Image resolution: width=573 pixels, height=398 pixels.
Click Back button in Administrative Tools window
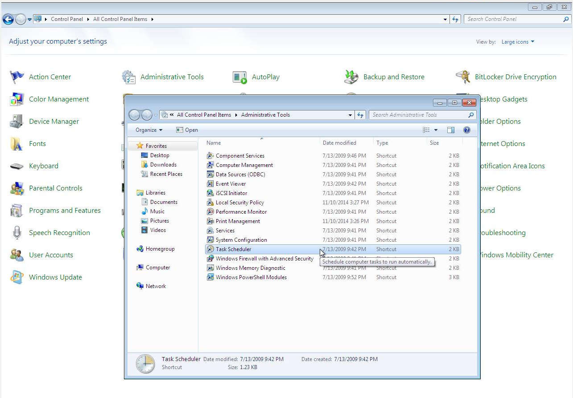point(134,115)
